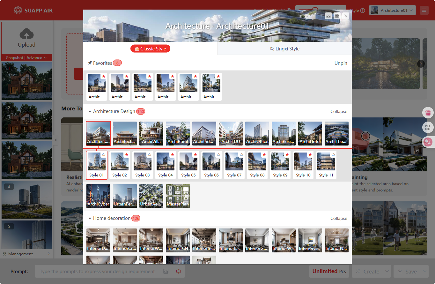Unstar Style 10

click(310, 155)
